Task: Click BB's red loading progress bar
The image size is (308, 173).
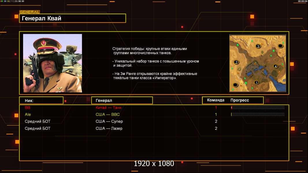Action: (258, 107)
